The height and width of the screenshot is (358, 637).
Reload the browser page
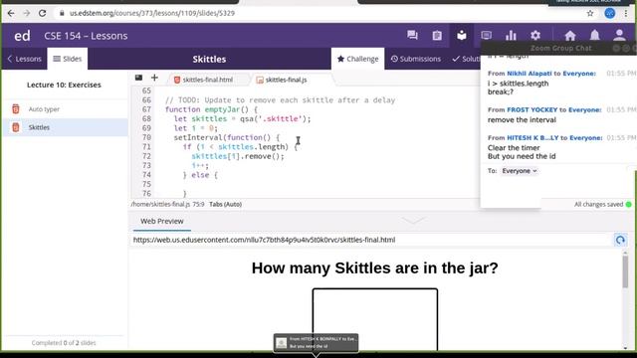(x=42, y=13)
